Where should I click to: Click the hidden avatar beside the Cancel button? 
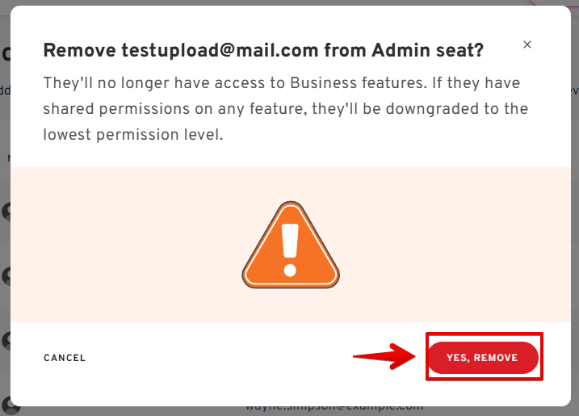pos(6,339)
